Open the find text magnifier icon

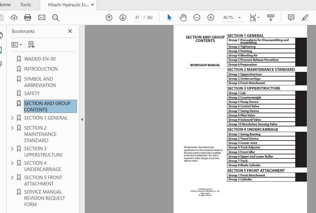coord(56,18)
